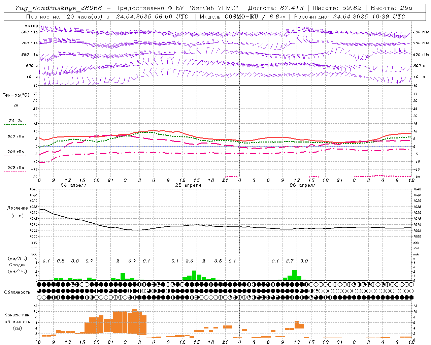Screen dimensions: 431x345
Task: Click the 0.8 precipitation total value
Action: tap(61, 261)
